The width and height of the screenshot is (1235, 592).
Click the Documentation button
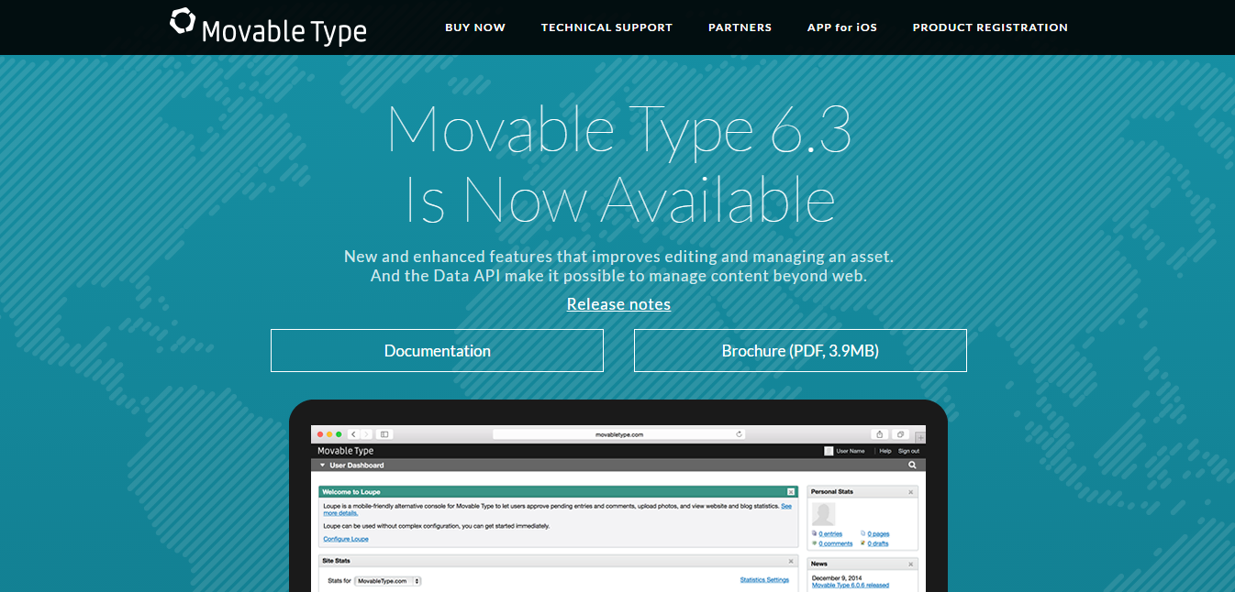coord(437,350)
